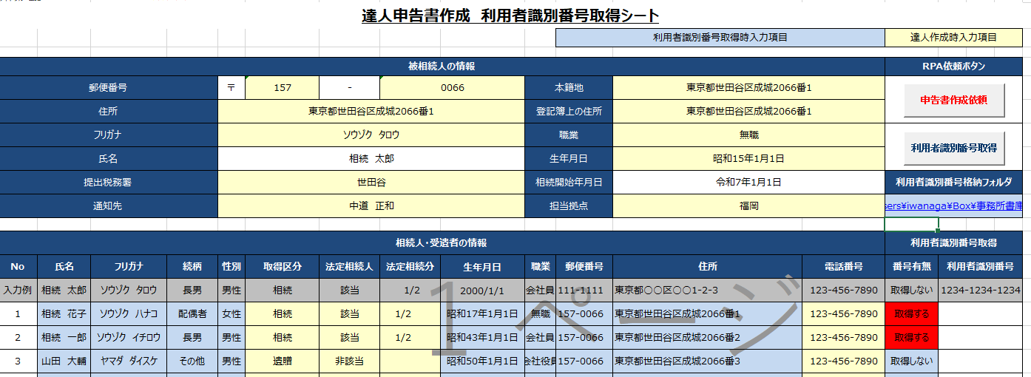The height and width of the screenshot is (377, 1031).
Task: Select the 昭和50年1月1日 birth date cell
Action: [482, 361]
